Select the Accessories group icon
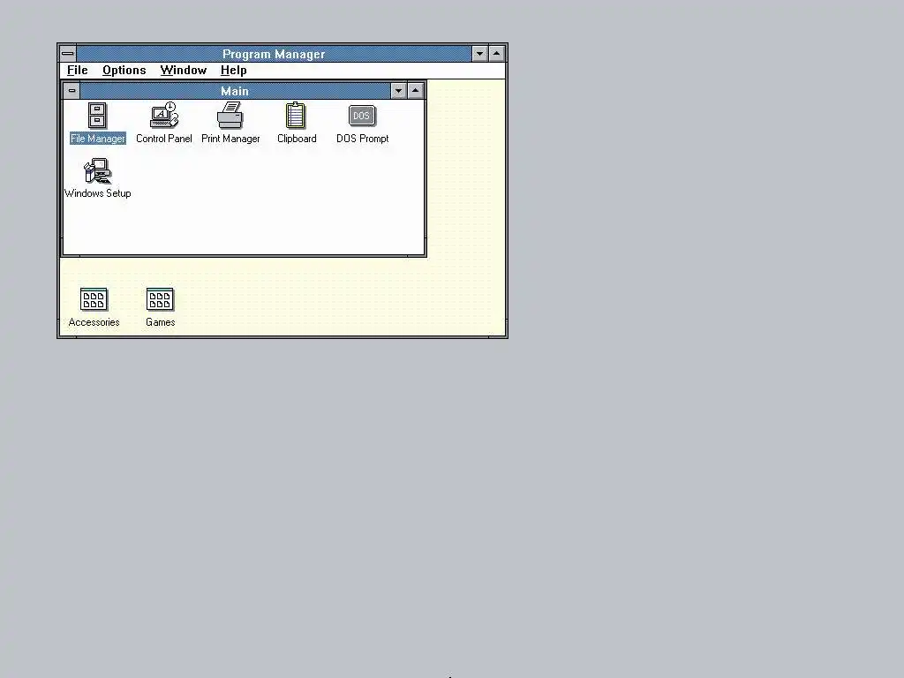Image resolution: width=904 pixels, height=678 pixels. pyautogui.click(x=94, y=299)
